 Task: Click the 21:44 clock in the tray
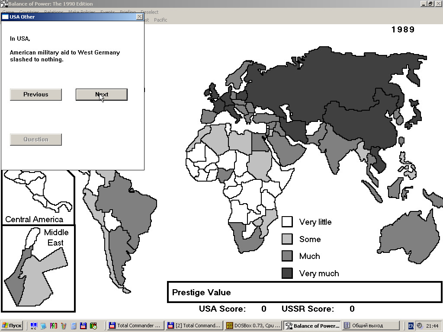pos(432,326)
